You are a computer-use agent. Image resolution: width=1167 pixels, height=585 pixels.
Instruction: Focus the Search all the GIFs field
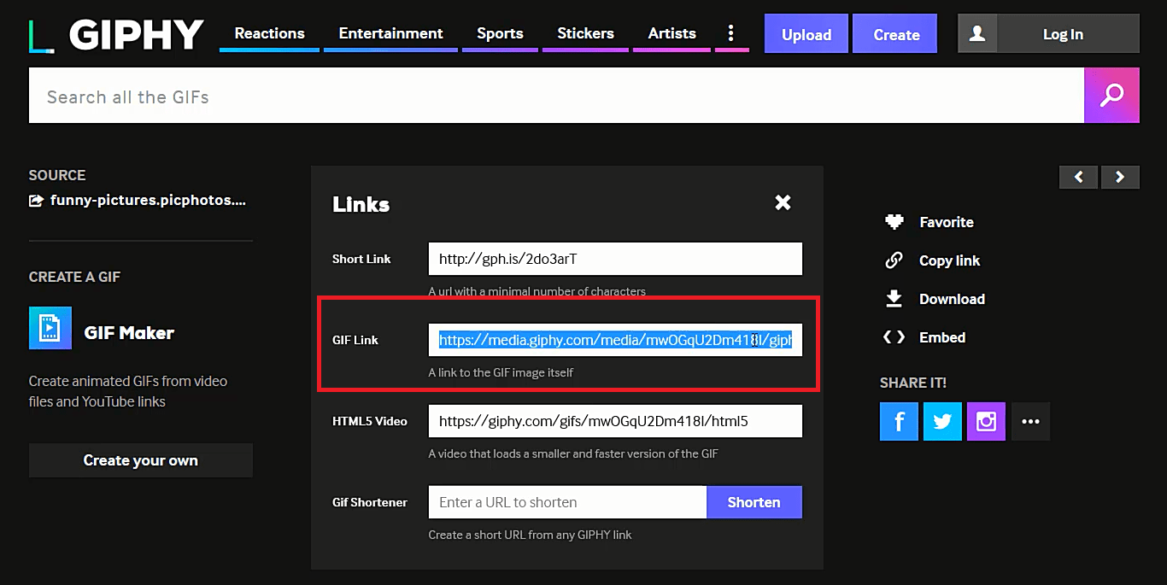[x=557, y=96]
